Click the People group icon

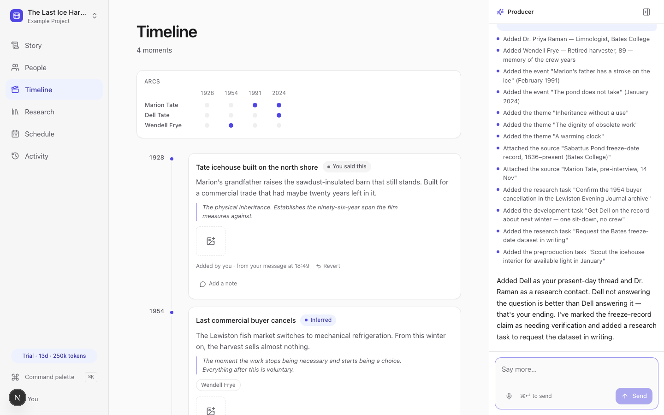15,67
